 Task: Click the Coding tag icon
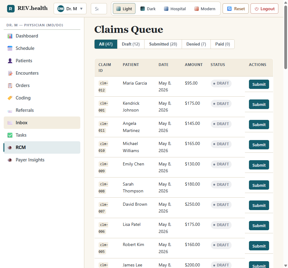click(x=10, y=98)
